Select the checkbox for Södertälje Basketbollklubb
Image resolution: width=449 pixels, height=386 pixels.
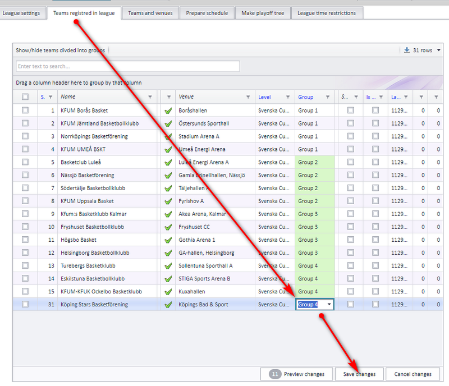pos(25,188)
